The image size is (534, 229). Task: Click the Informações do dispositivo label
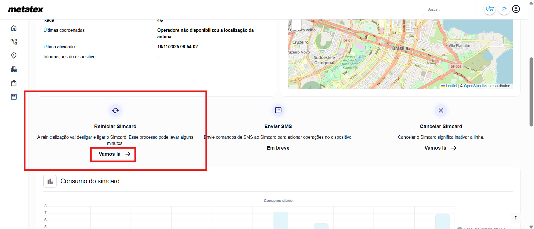[x=69, y=57]
